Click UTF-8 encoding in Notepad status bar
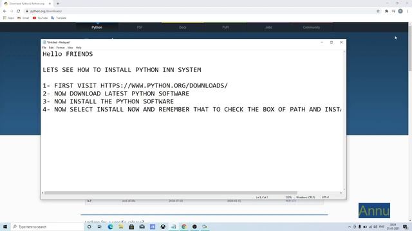This screenshot has height=231, width=412. click(325, 197)
